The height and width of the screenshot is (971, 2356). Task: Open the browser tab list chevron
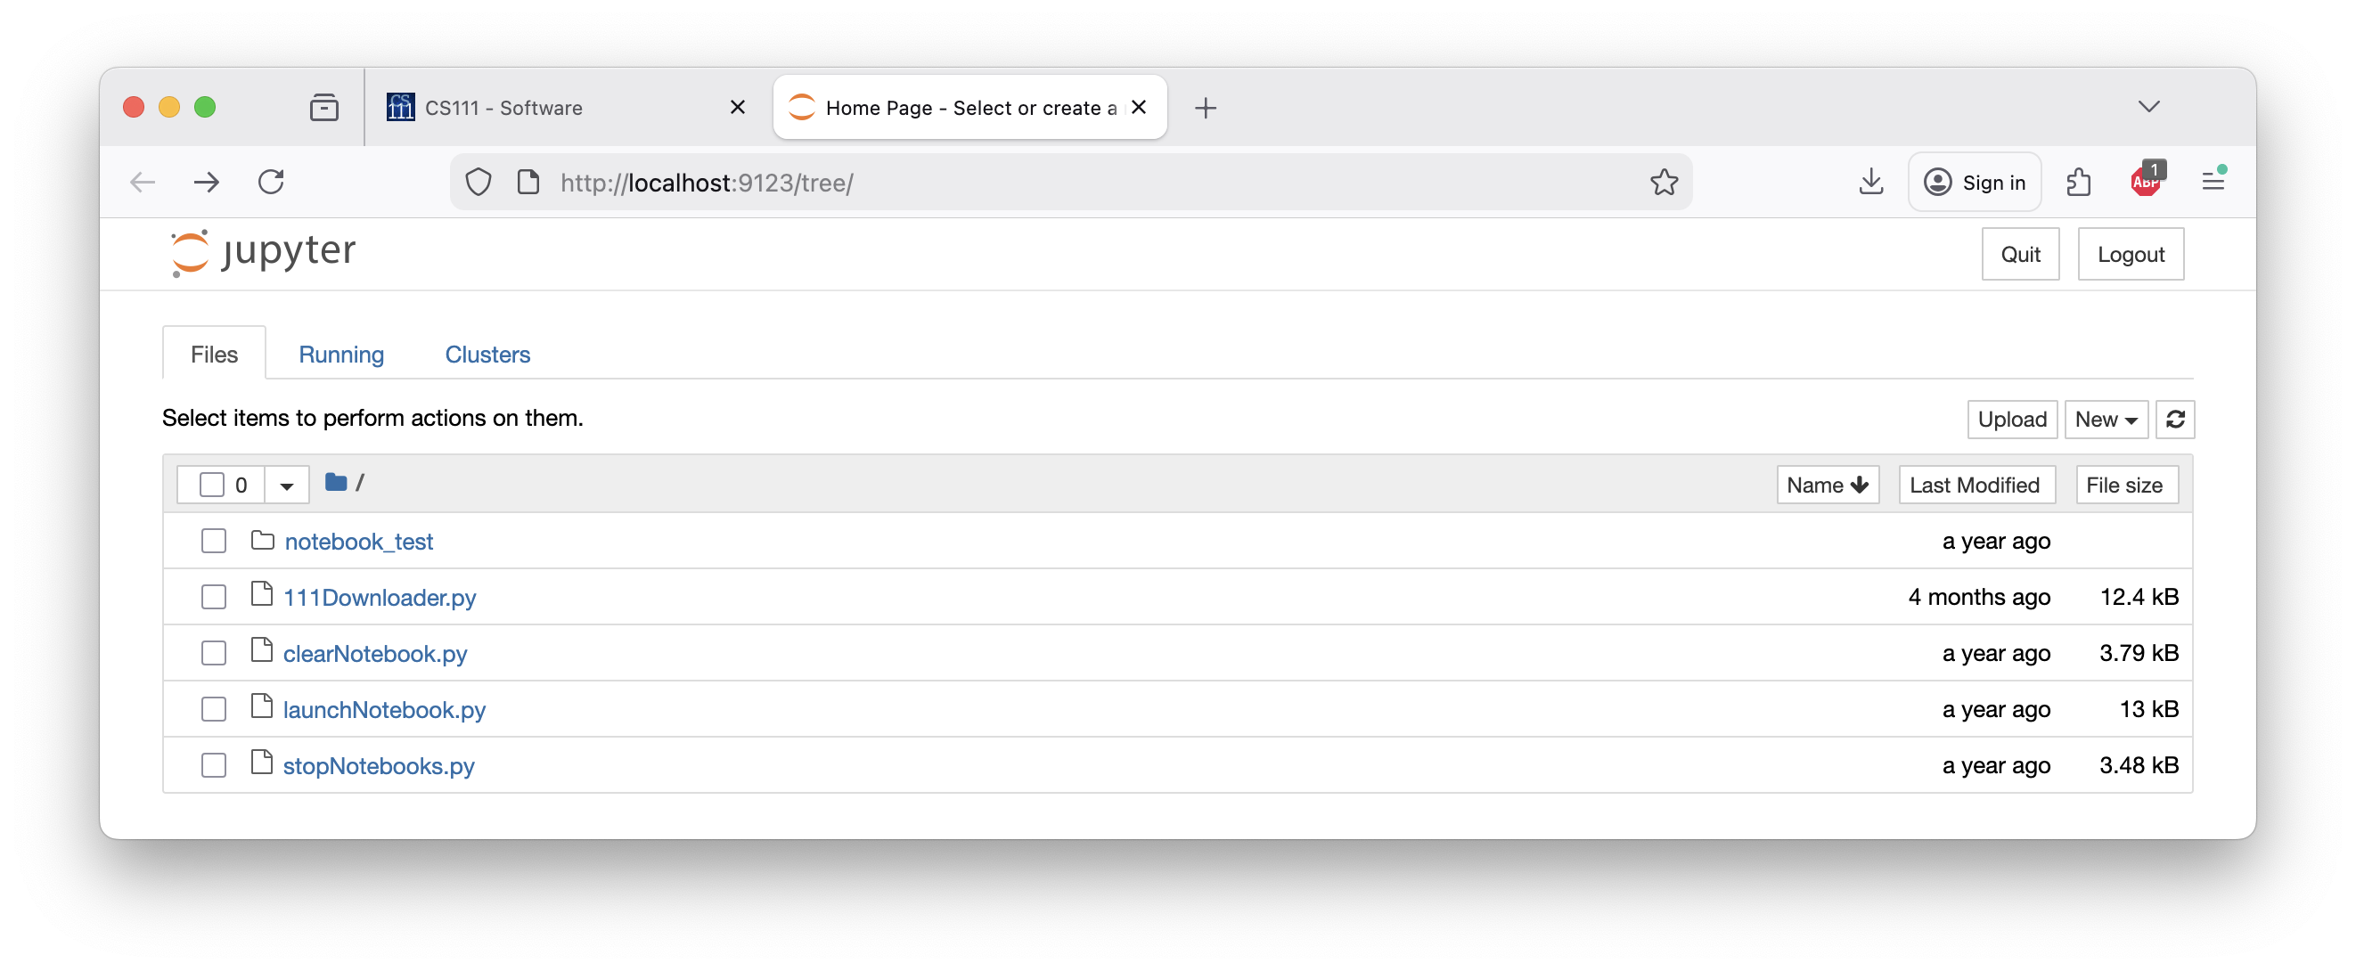2150,106
